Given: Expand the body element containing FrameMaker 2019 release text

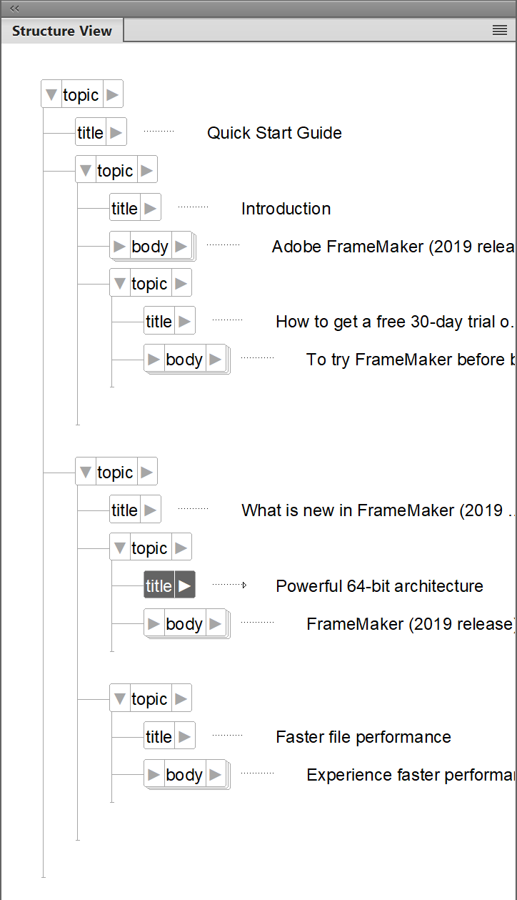Looking at the screenshot, I should pyautogui.click(x=214, y=623).
